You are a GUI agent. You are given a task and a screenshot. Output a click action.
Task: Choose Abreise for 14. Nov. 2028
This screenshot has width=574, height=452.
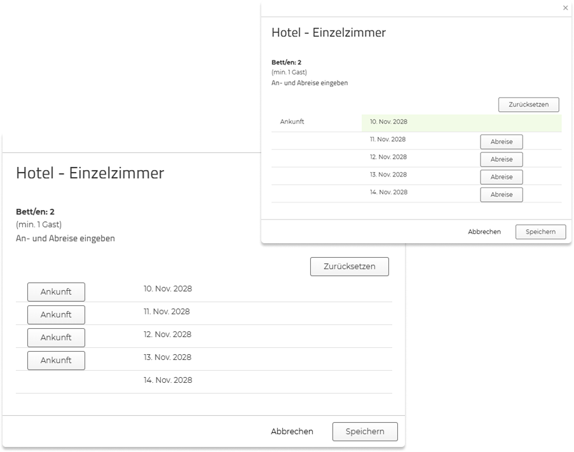501,194
